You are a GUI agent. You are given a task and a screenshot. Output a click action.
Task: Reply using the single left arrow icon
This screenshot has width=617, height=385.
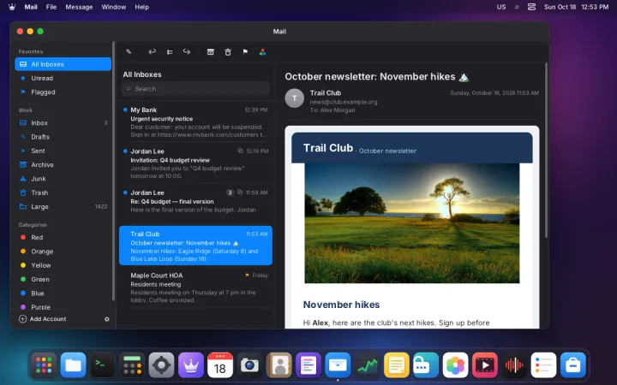click(x=152, y=52)
